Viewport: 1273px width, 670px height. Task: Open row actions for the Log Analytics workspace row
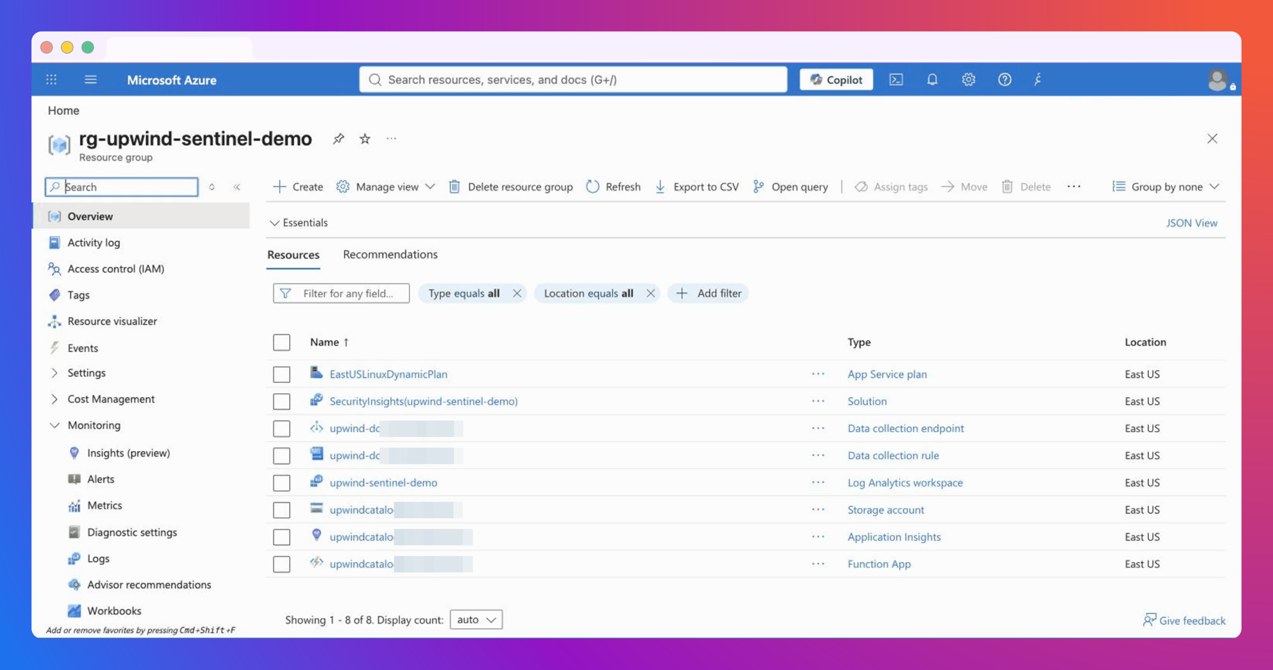pos(818,482)
